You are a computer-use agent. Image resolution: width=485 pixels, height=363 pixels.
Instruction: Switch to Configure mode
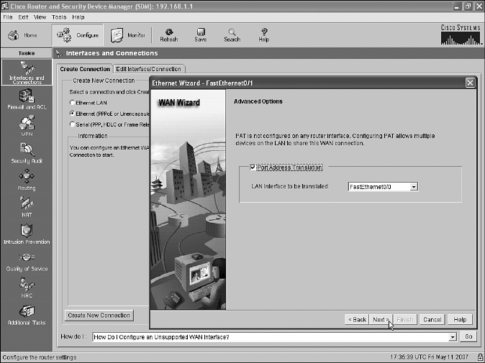[77, 35]
